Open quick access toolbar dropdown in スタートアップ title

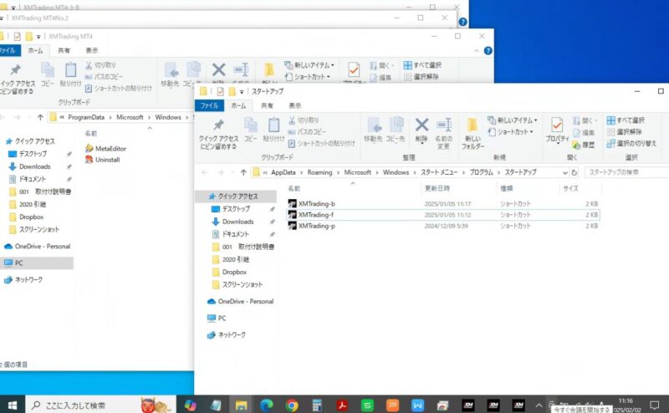[x=242, y=91]
